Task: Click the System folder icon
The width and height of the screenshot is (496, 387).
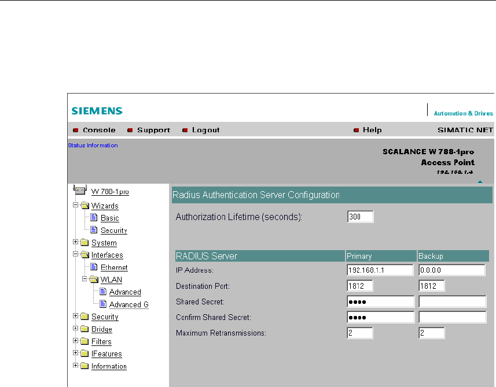Action: point(84,243)
